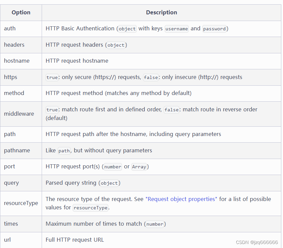Image resolution: width=283 pixels, height=248 pixels.
Task: Click the CSDN @jzq666666 watermark
Action: 257,242
